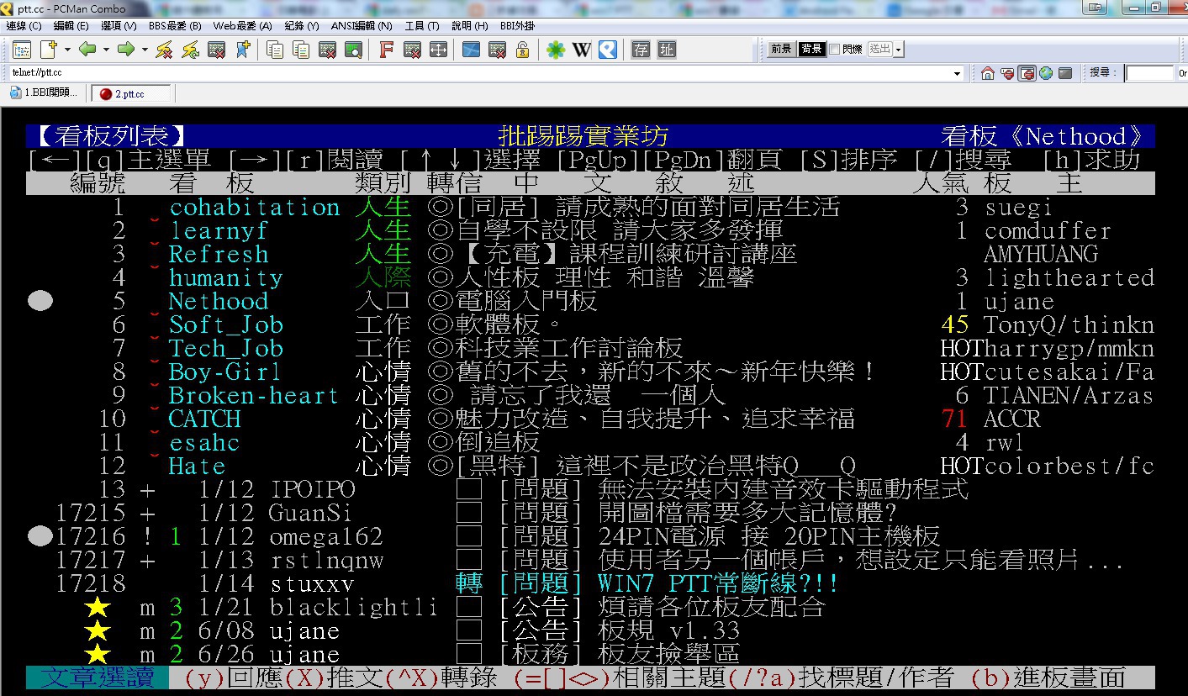Select the learnyf board row
The image size is (1188, 696).
pos(590,230)
